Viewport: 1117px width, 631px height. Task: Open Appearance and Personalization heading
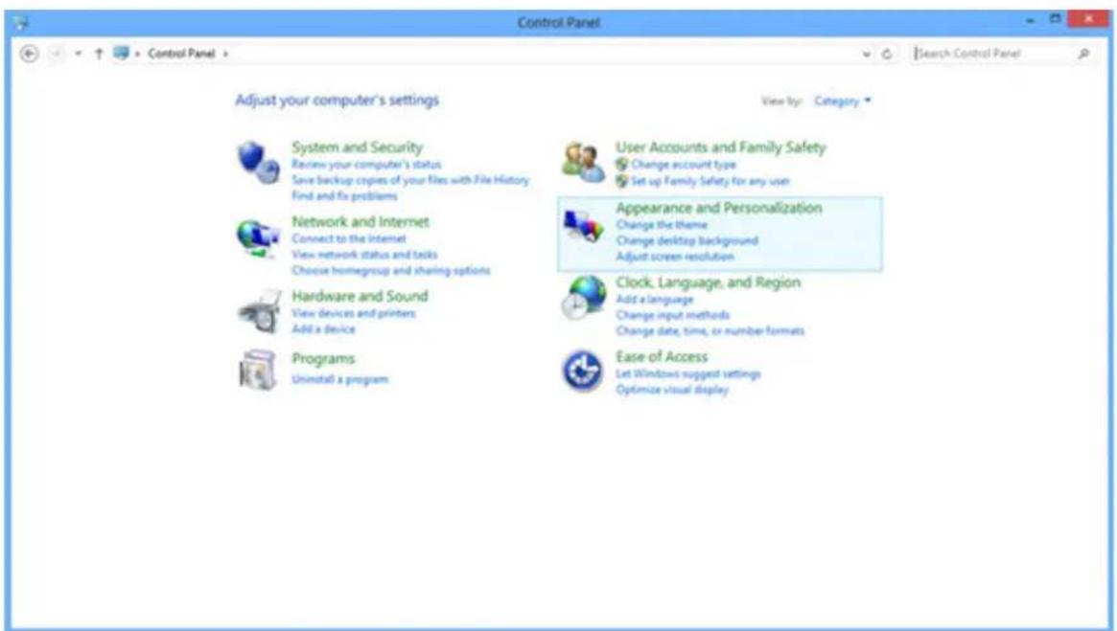719,208
